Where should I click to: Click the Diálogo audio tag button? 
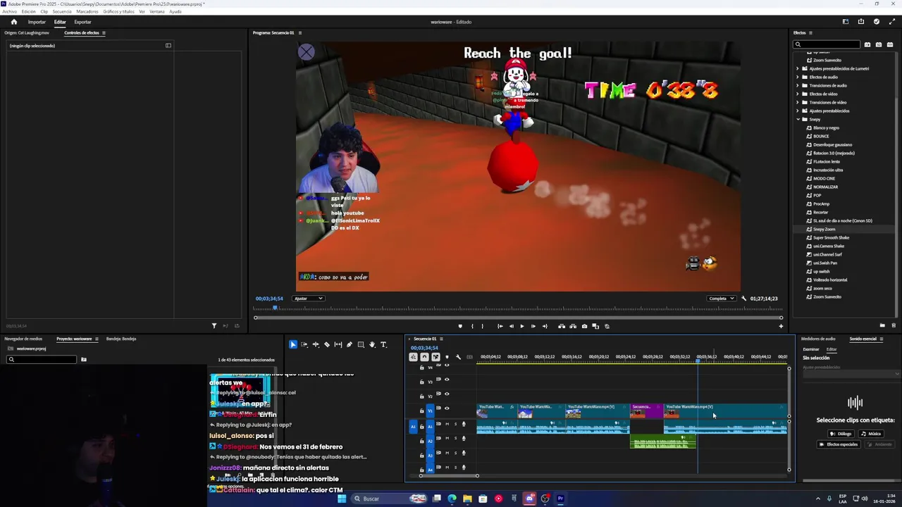pos(841,434)
